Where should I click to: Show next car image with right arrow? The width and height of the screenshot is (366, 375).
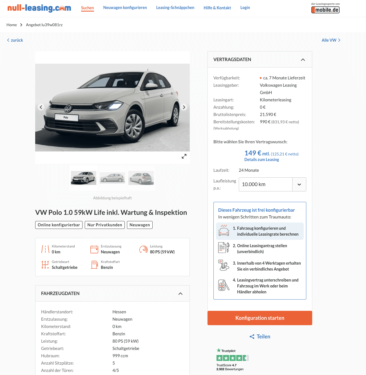(184, 107)
